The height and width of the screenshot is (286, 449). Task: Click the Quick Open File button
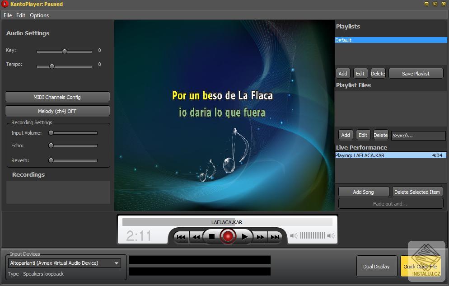tap(421, 266)
